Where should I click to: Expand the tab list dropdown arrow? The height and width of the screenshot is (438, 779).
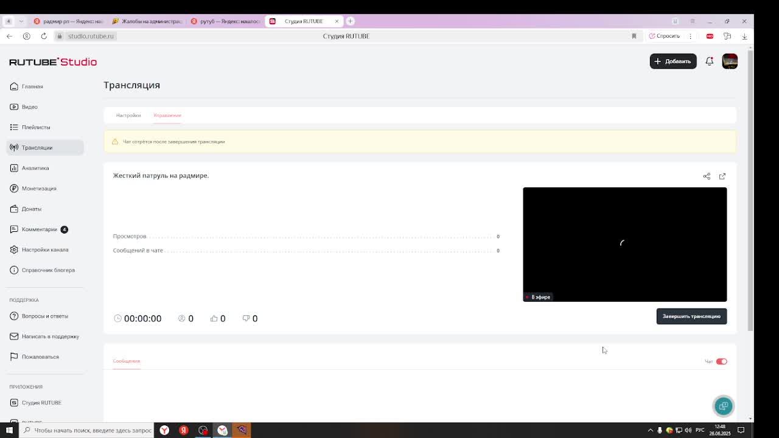(x=21, y=21)
